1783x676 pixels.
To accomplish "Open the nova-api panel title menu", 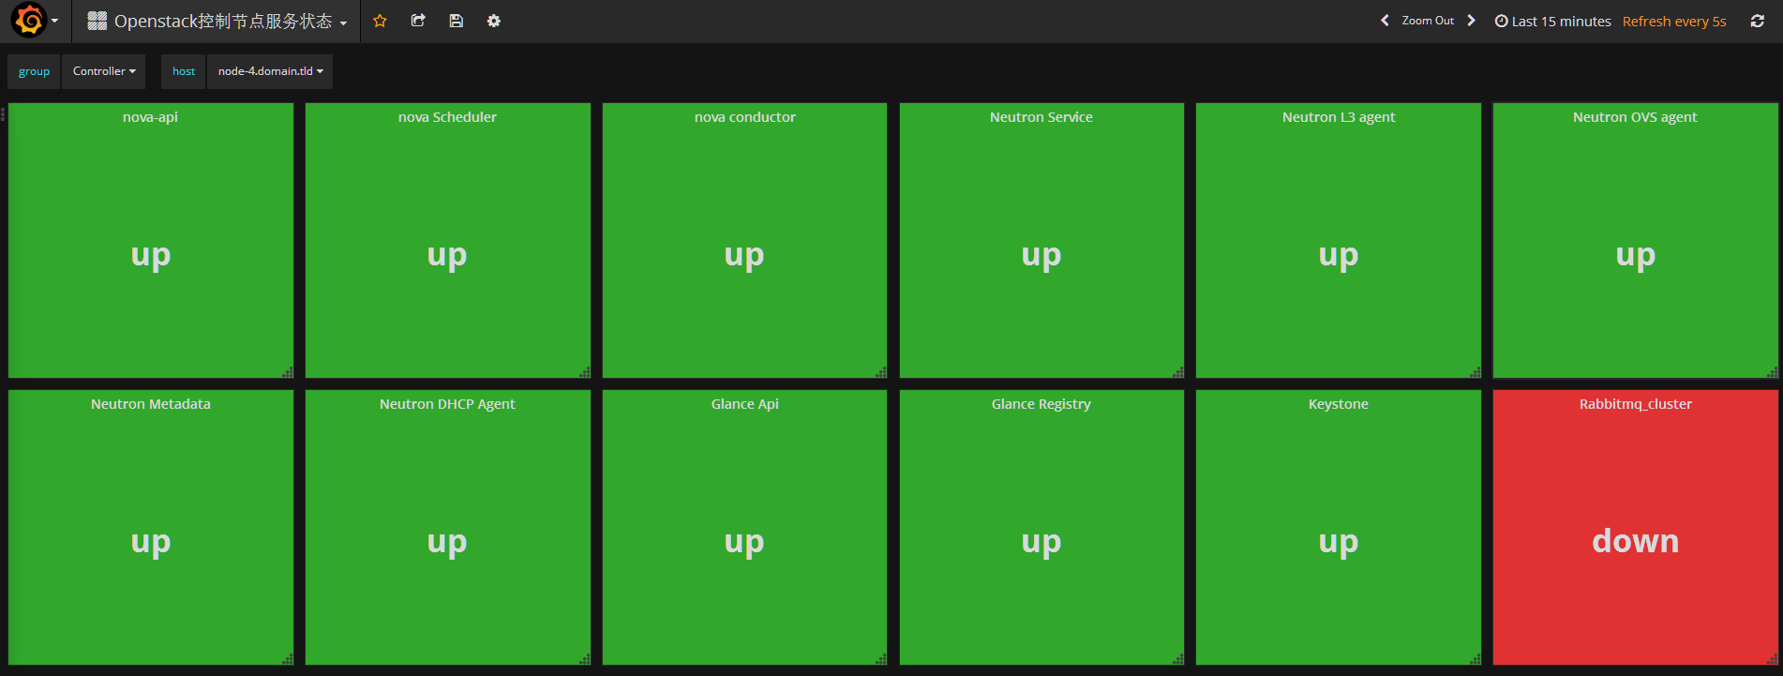I will click(x=150, y=117).
